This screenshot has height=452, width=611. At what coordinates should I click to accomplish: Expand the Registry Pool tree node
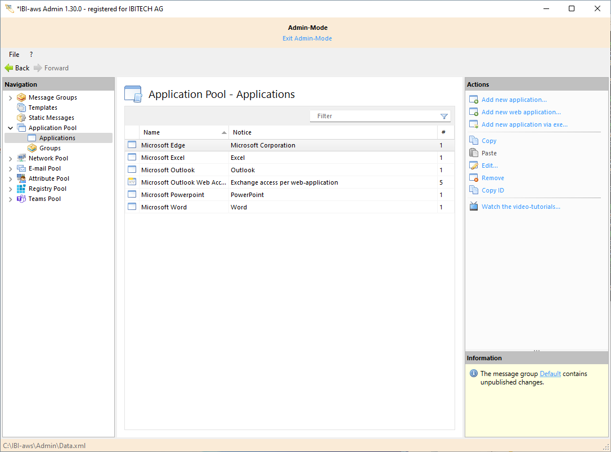(10, 189)
